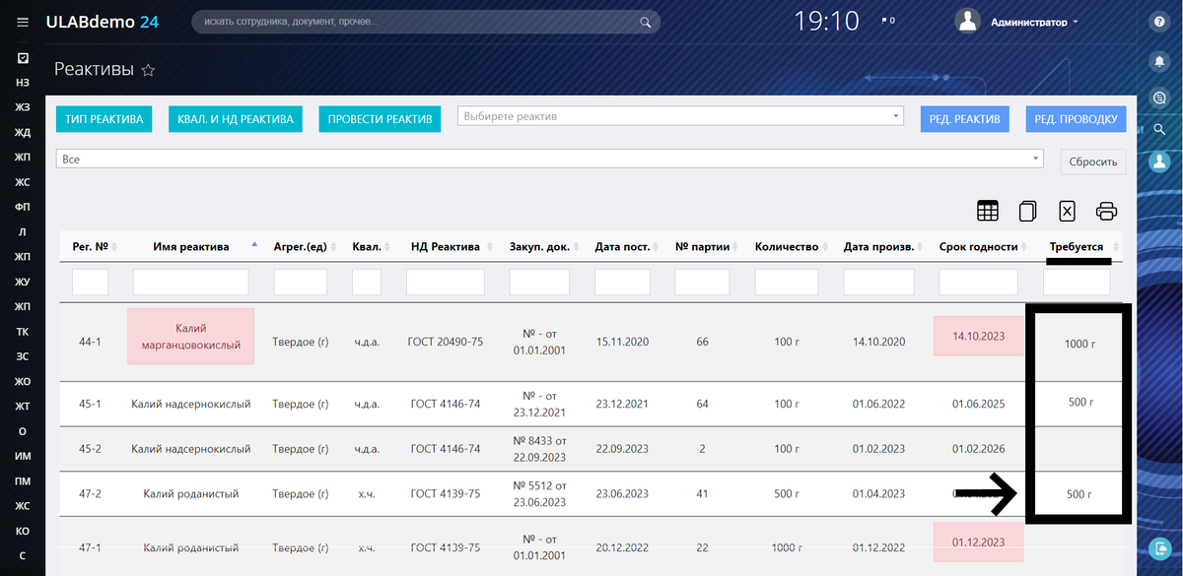The height and width of the screenshot is (576, 1183).
Task: Print the reagents table
Action: 1106,211
